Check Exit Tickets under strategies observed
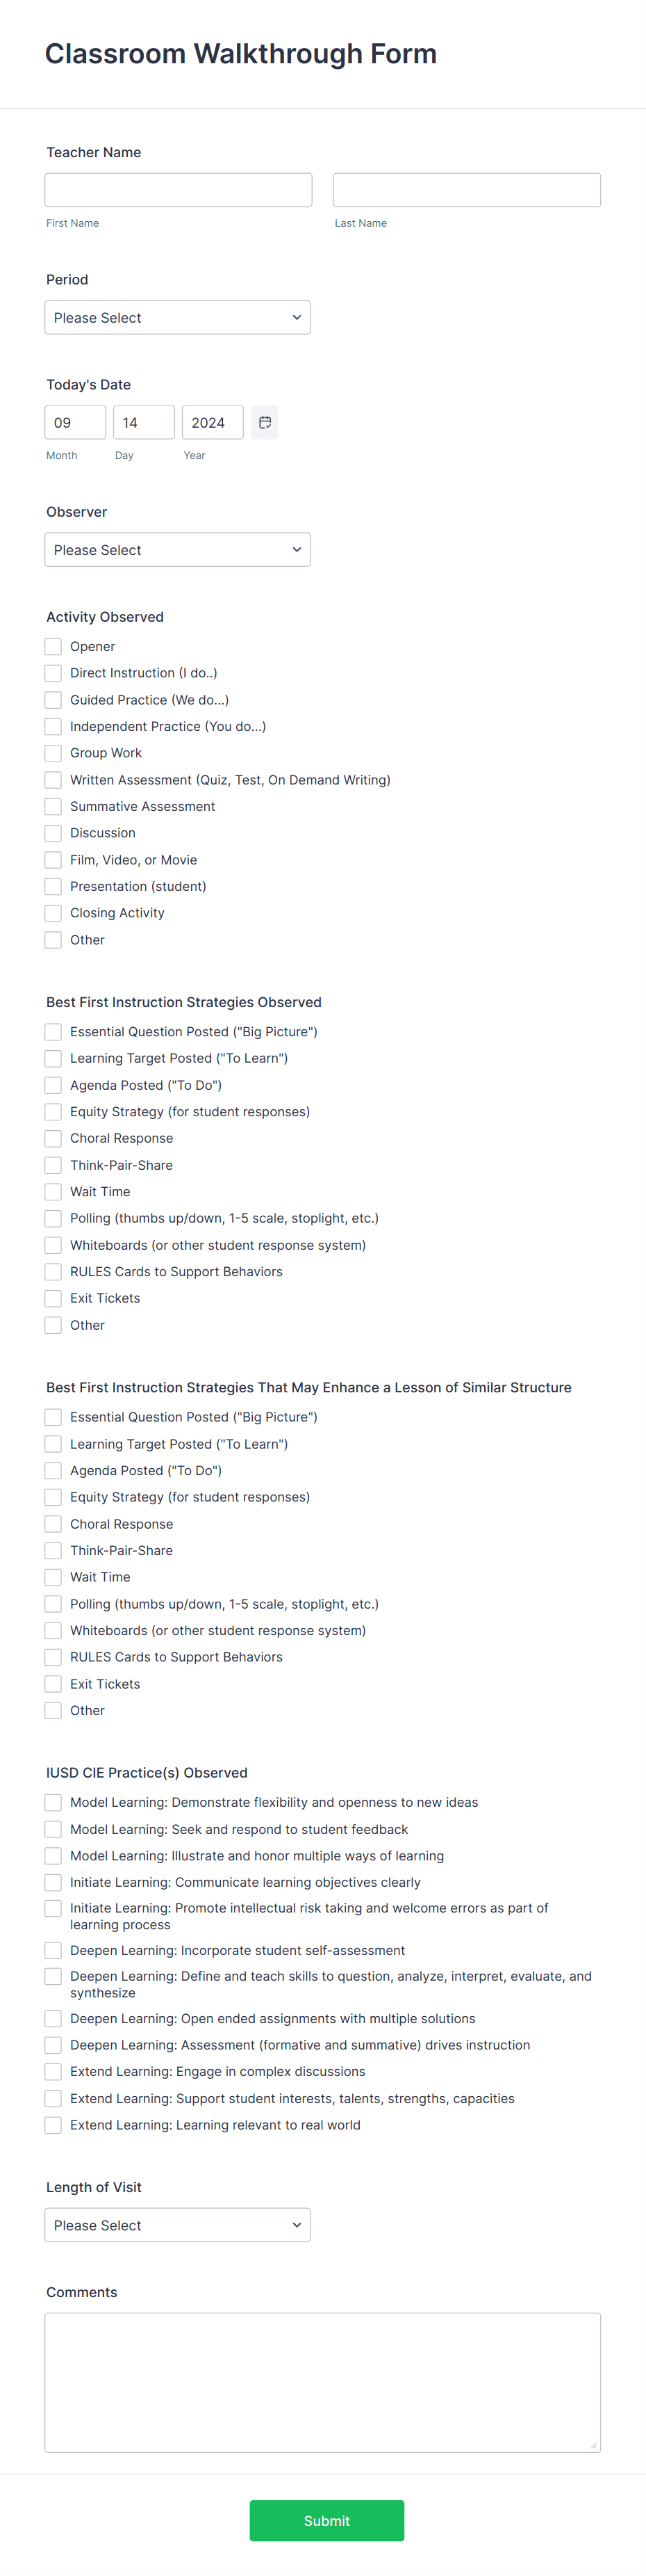This screenshot has height=2576, width=646. (x=52, y=1298)
